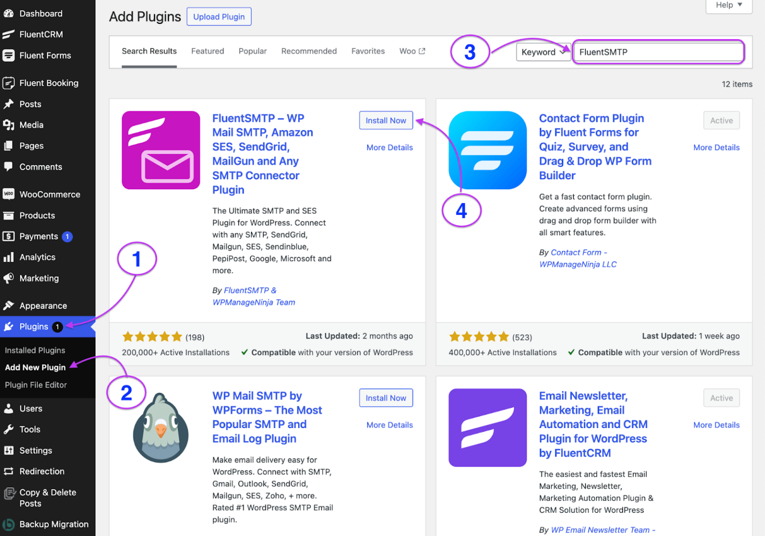
Task: Select Add New Plugin in the Plugins submenu
Action: point(35,367)
